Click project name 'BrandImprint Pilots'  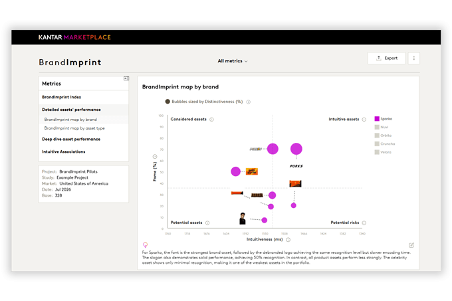[78, 171]
